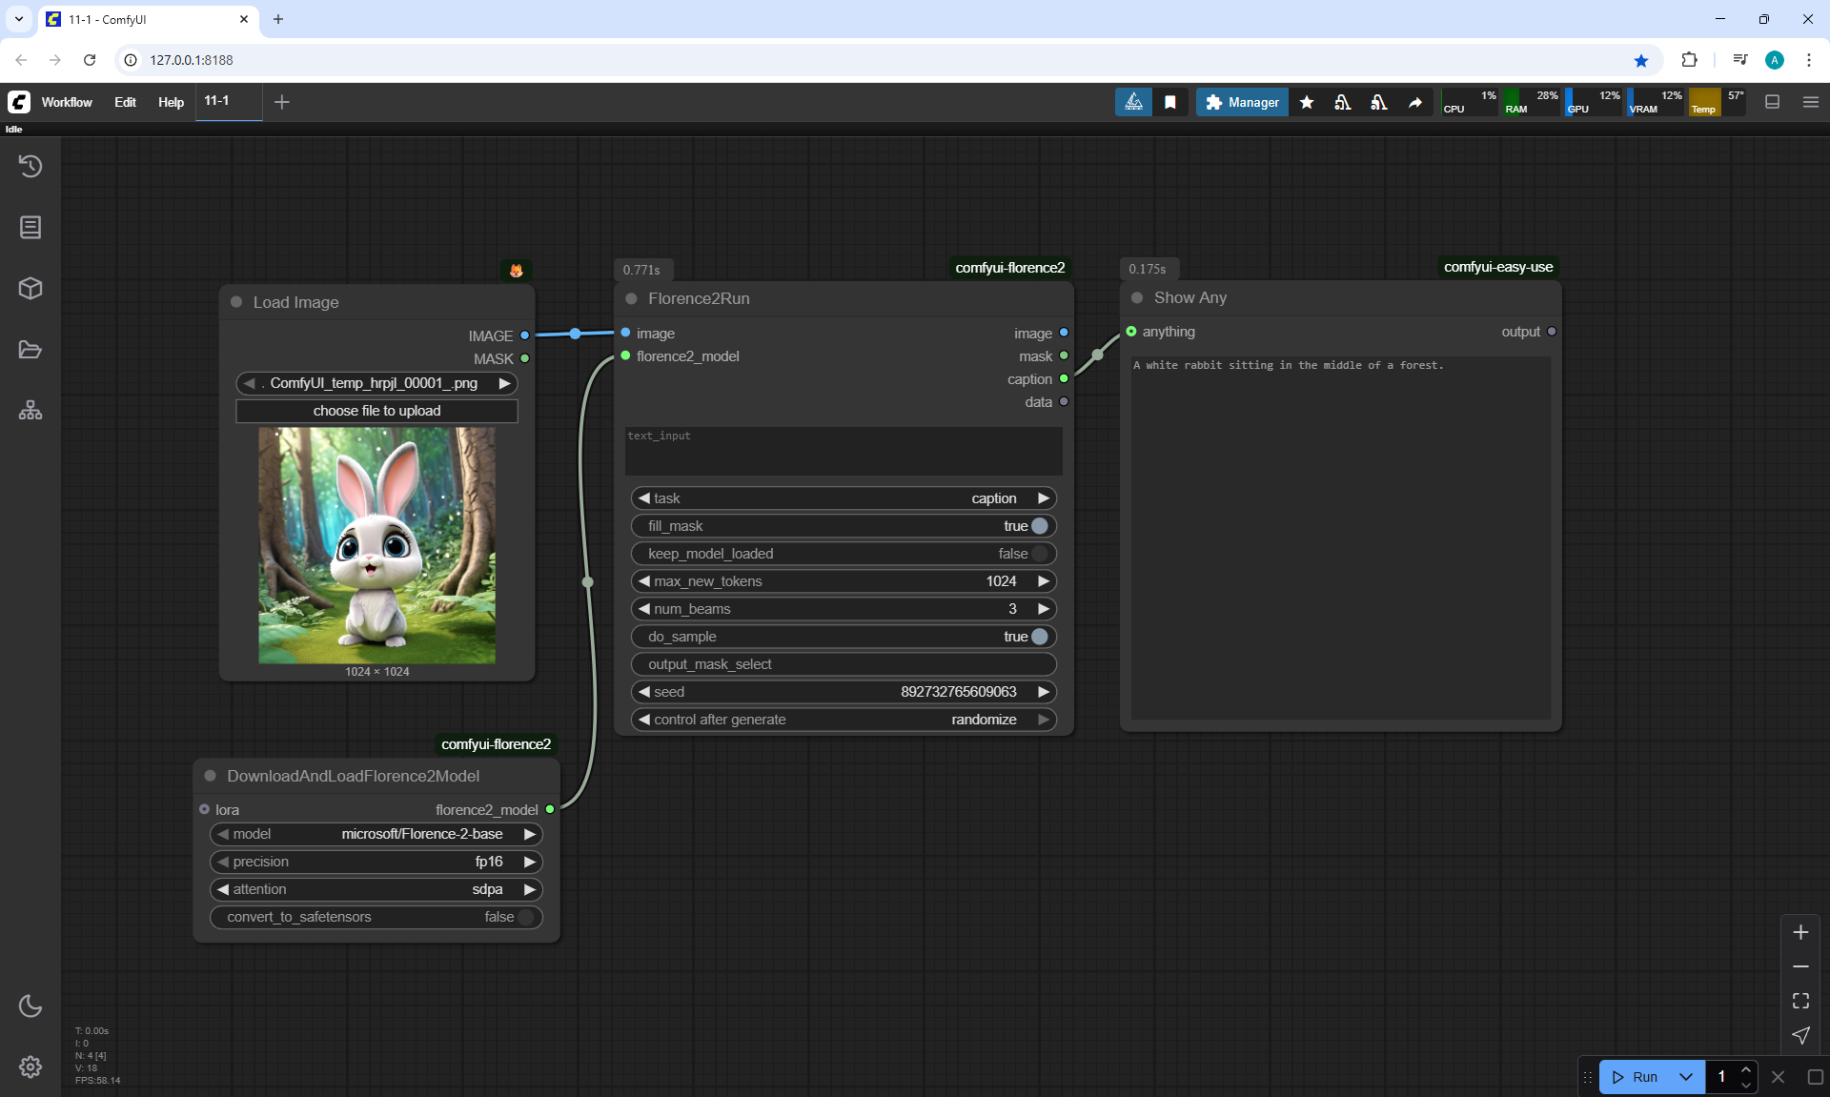Open the queue history sidebar icon
The width and height of the screenshot is (1830, 1097).
(x=30, y=166)
